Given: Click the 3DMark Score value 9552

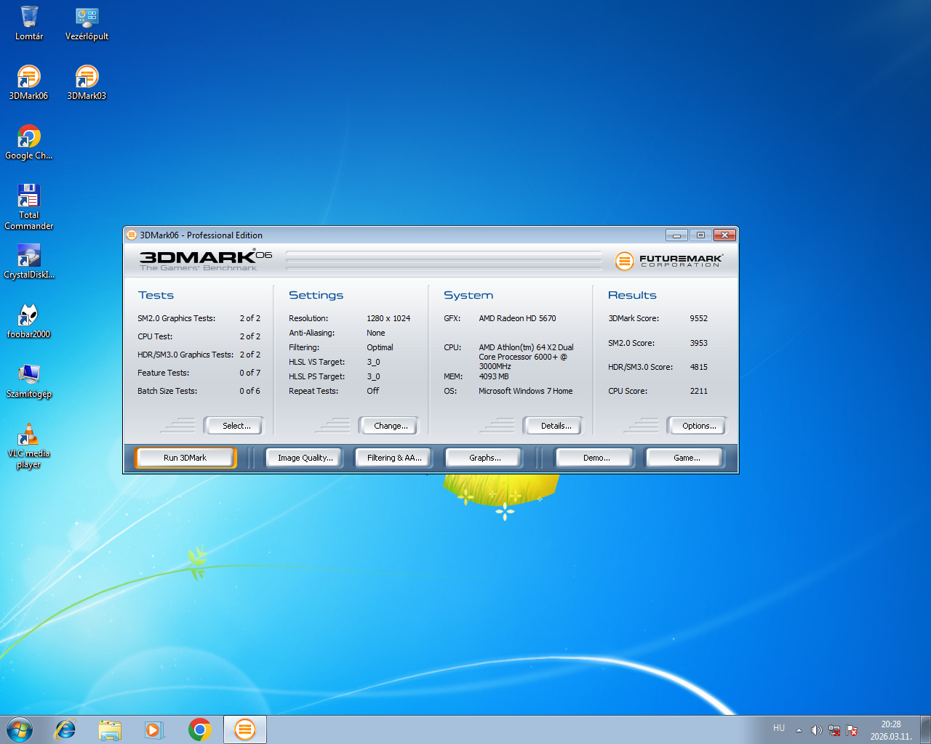Looking at the screenshot, I should click(698, 318).
